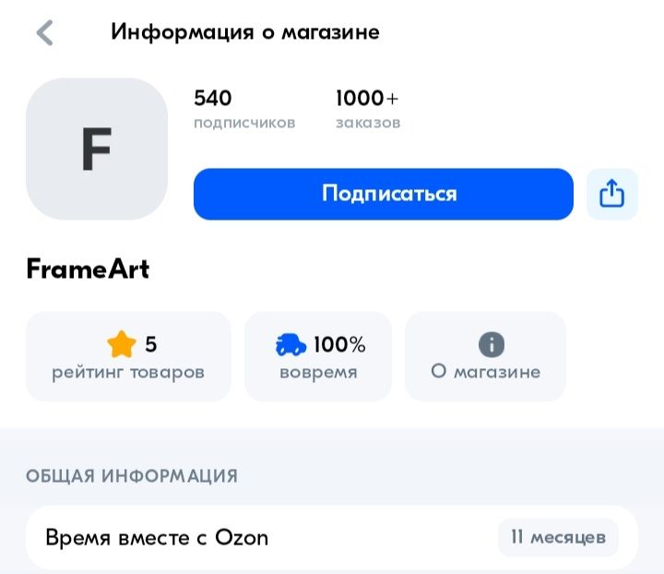Open the FrameArt store avatar
This screenshot has width=664, height=574.
click(97, 149)
